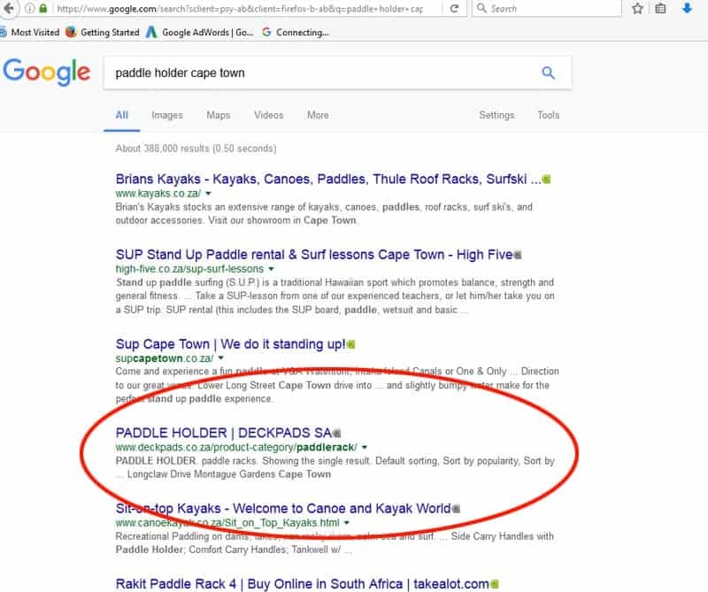Click the high-five.co.za/sup-surf-lessons URL text
Image resolution: width=708 pixels, height=592 pixels.
coord(189,269)
